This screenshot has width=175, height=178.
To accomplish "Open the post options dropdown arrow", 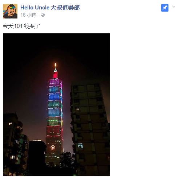I will (x=174, y=7).
